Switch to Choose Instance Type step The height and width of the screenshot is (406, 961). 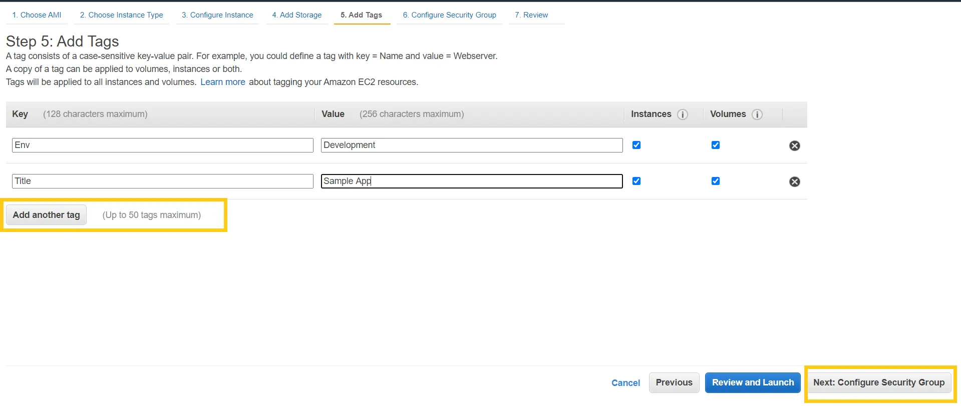click(122, 15)
